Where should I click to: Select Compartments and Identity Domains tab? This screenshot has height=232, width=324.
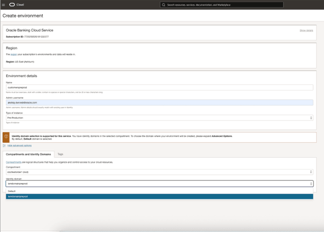tap(29, 154)
